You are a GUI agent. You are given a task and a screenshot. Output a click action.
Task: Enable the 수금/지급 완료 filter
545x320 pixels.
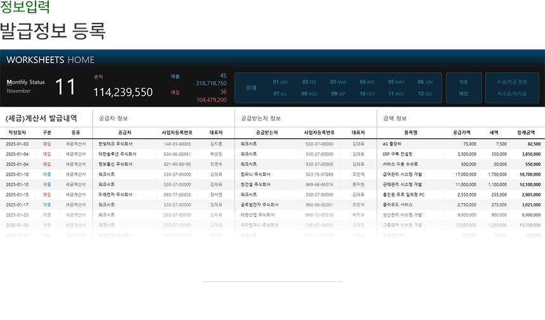[511, 82]
